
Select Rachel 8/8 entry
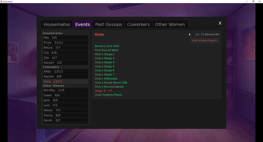[x=66, y=77]
